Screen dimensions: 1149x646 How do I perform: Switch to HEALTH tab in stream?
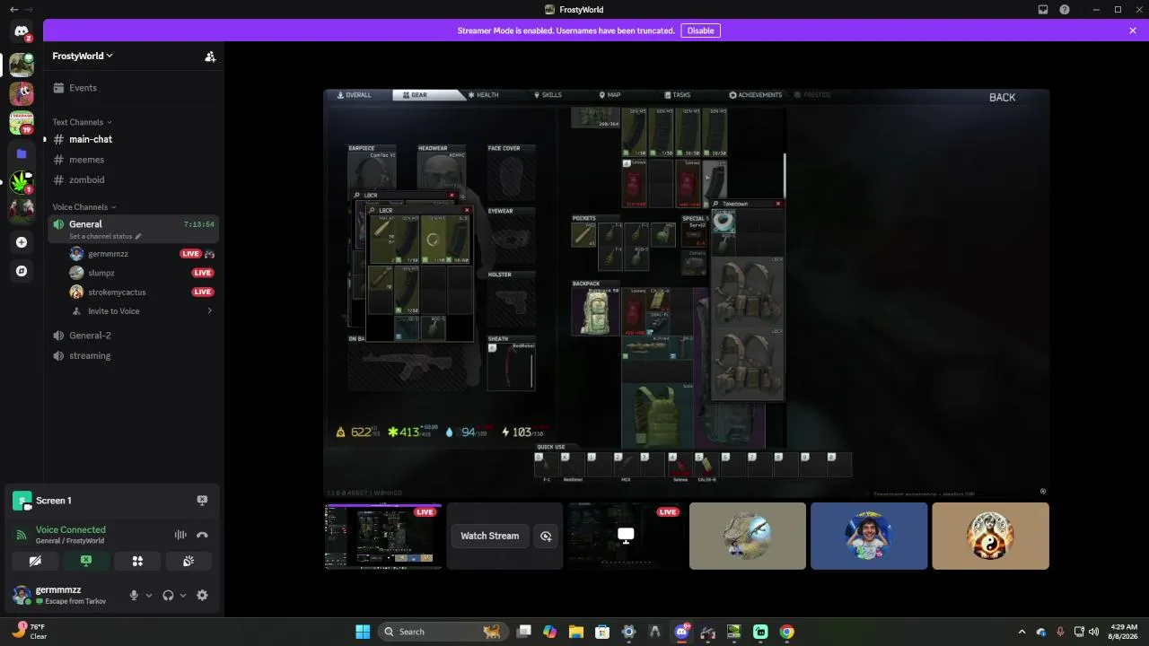click(483, 95)
